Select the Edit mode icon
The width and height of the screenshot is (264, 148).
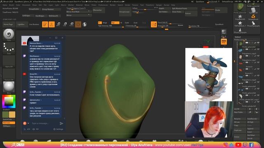click(45, 24)
